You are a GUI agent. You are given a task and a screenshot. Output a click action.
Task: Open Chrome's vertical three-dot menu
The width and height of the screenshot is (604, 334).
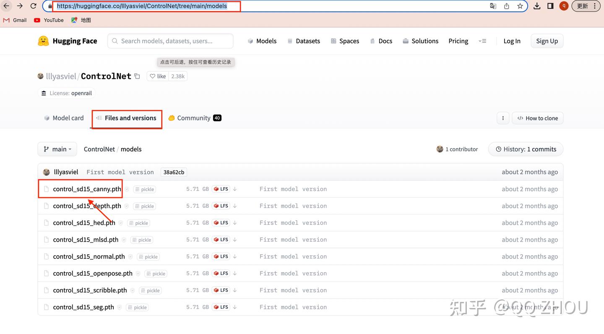pos(595,6)
